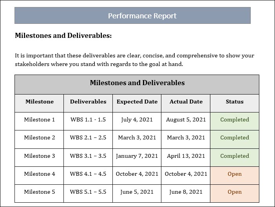Click the gray 'Milestones and Deliverables' table title
Image resolution: width=275 pixels, height=207 pixels.
137,85
